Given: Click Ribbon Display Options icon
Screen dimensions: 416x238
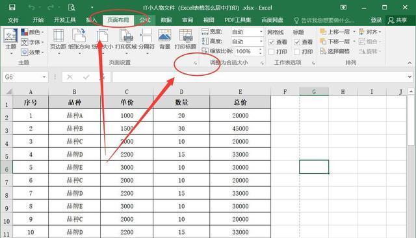Looking at the screenshot, I should (343, 7).
